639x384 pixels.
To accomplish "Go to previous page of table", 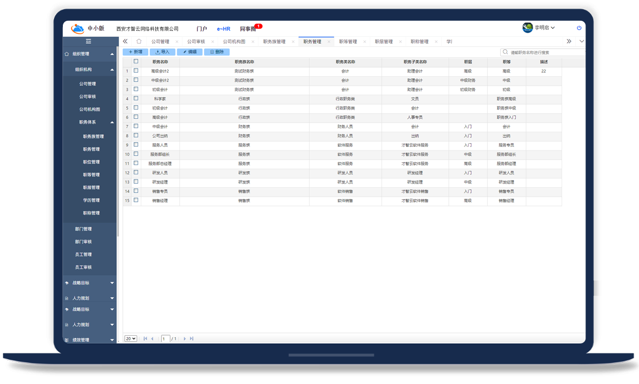I will tap(152, 339).
